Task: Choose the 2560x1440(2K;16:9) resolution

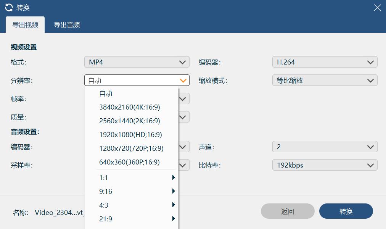Action: click(x=129, y=121)
